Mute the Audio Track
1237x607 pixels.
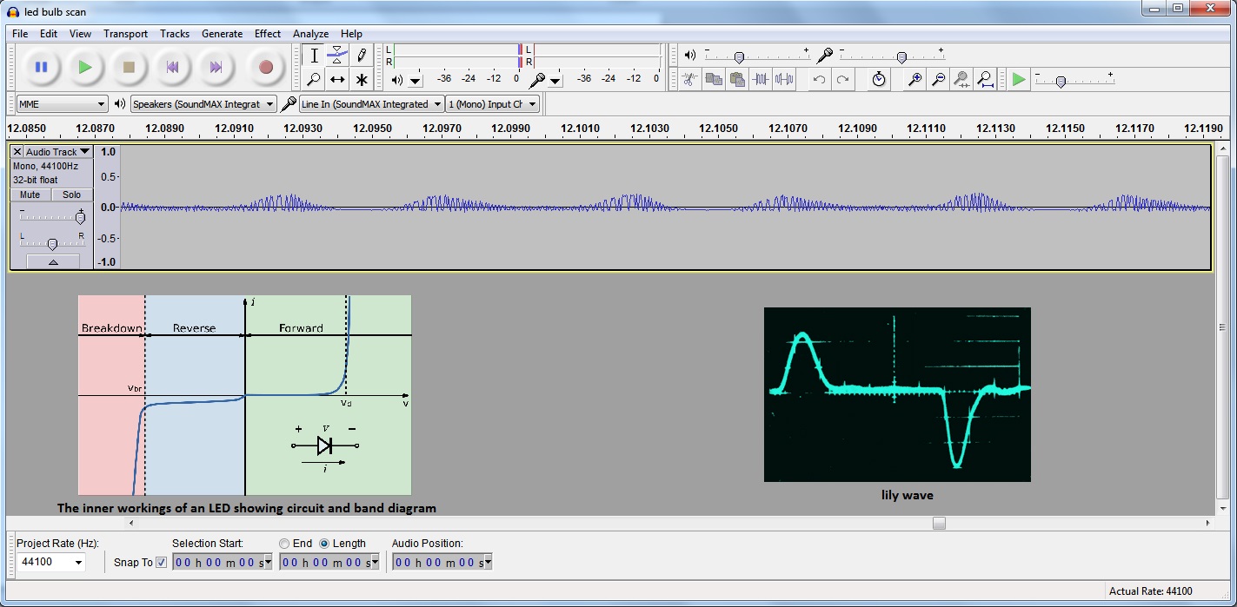click(x=30, y=195)
